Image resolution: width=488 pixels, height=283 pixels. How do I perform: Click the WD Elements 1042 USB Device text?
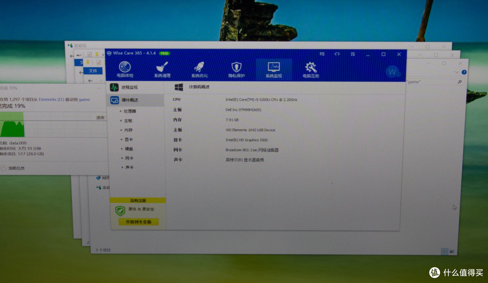[250, 130]
